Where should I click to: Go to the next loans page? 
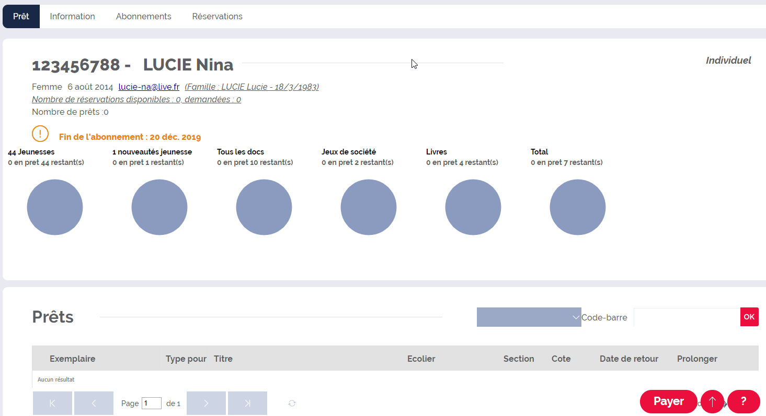pyautogui.click(x=206, y=403)
